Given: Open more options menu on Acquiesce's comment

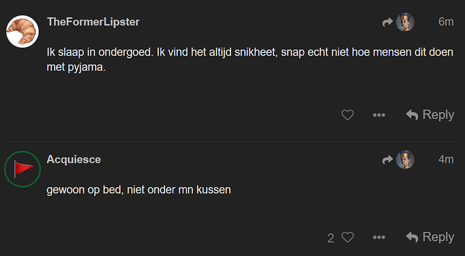Looking at the screenshot, I should (x=379, y=237).
